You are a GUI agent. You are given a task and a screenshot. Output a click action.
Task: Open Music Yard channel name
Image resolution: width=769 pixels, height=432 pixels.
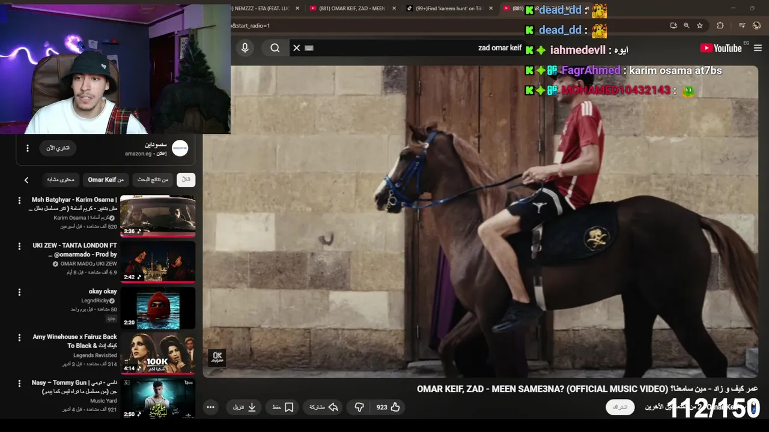pyautogui.click(x=103, y=401)
